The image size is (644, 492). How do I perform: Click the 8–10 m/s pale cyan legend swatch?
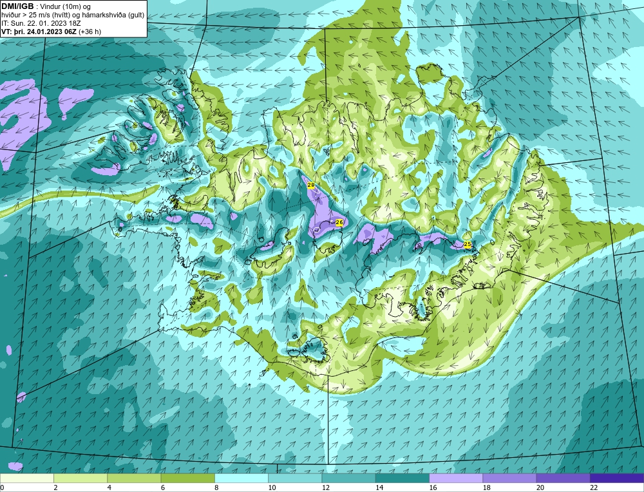click(241, 478)
